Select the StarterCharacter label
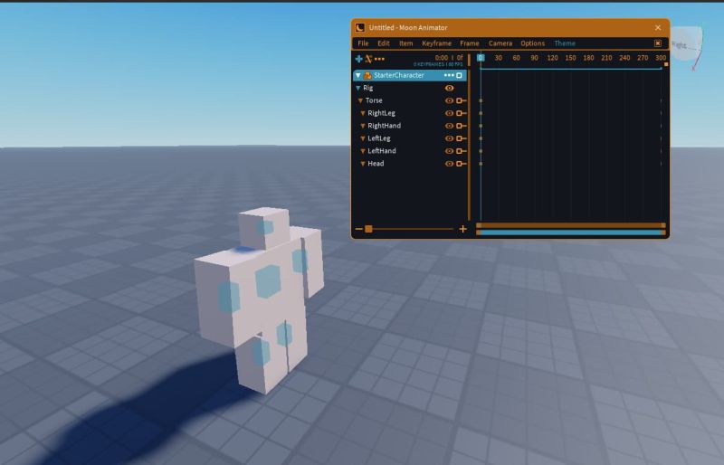The height and width of the screenshot is (465, 724). (399, 75)
